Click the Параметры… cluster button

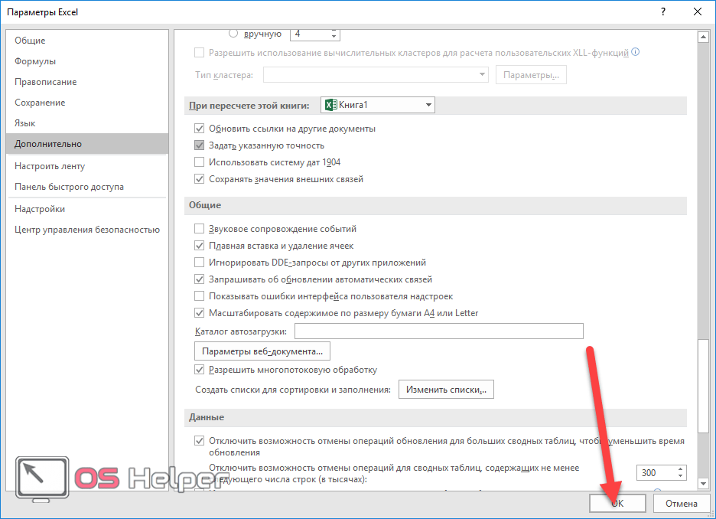[531, 75]
